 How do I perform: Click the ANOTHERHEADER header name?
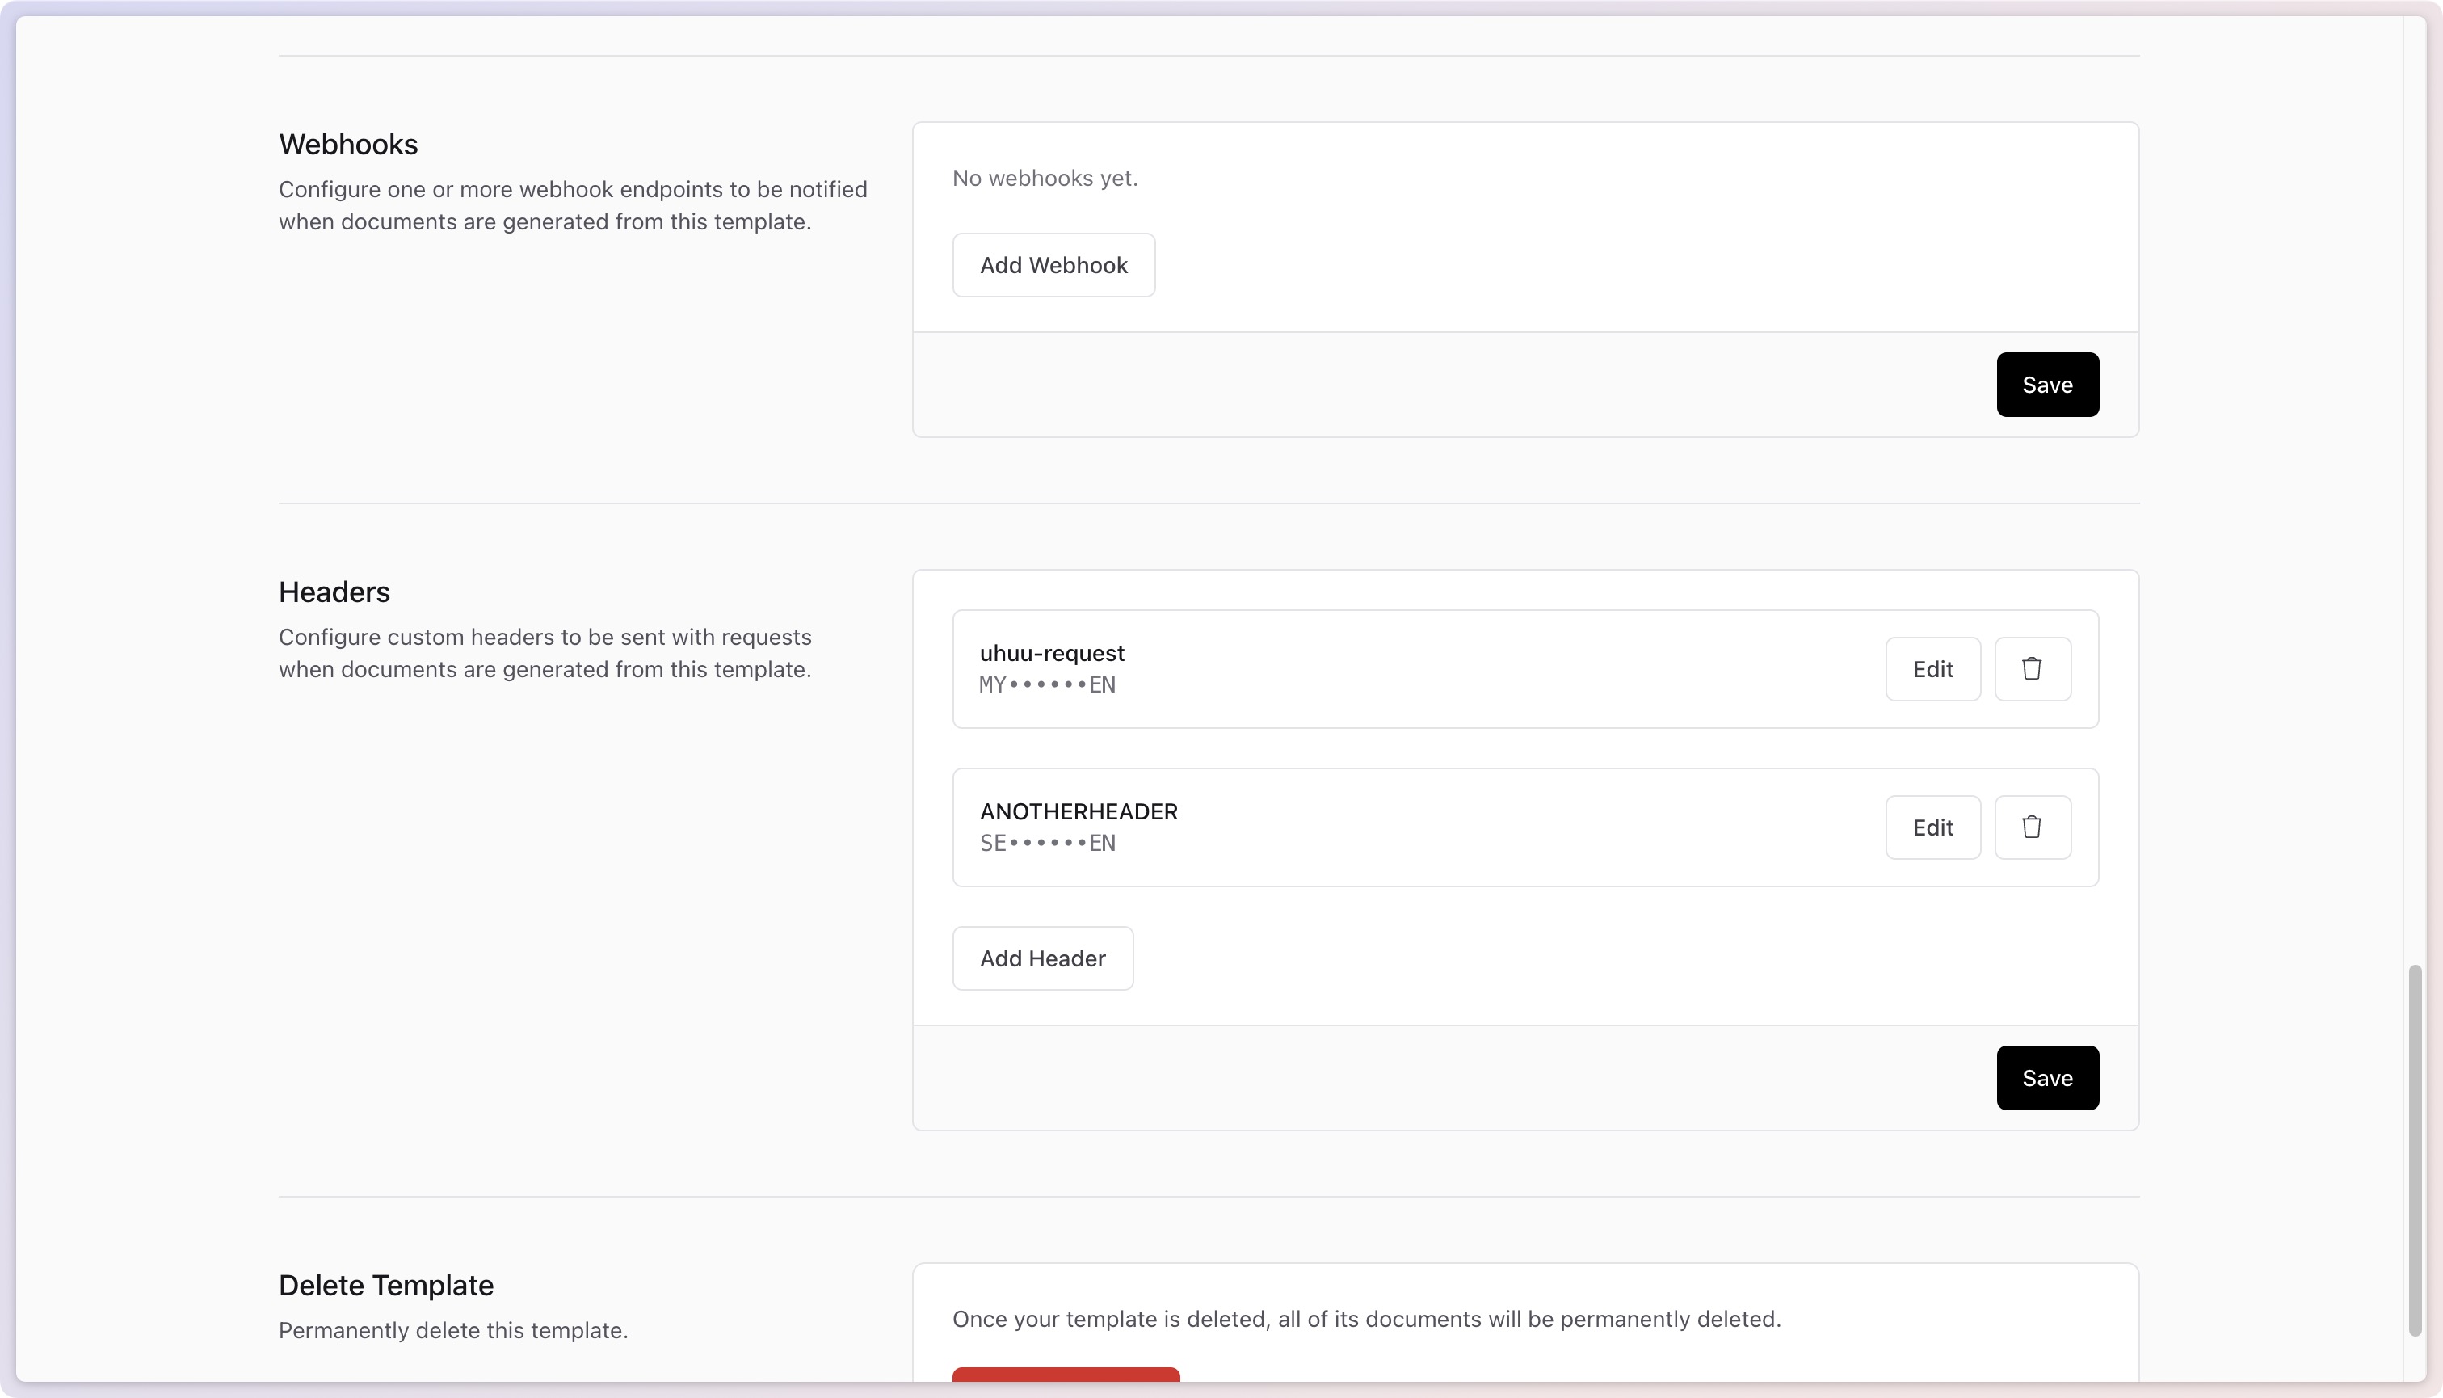click(x=1078, y=811)
